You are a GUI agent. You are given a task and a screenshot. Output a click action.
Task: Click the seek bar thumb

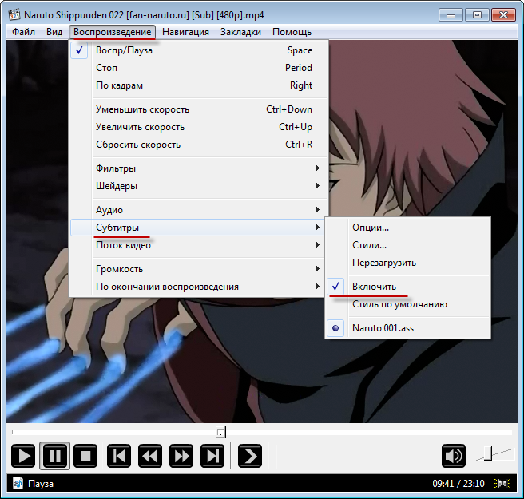(x=221, y=432)
